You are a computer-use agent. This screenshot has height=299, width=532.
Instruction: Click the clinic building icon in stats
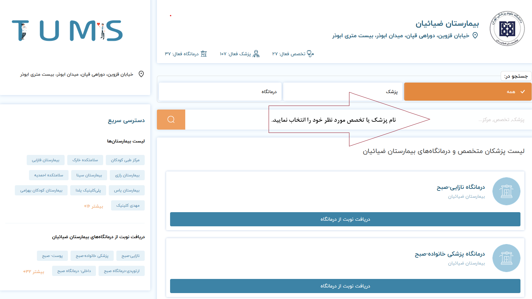tap(204, 54)
